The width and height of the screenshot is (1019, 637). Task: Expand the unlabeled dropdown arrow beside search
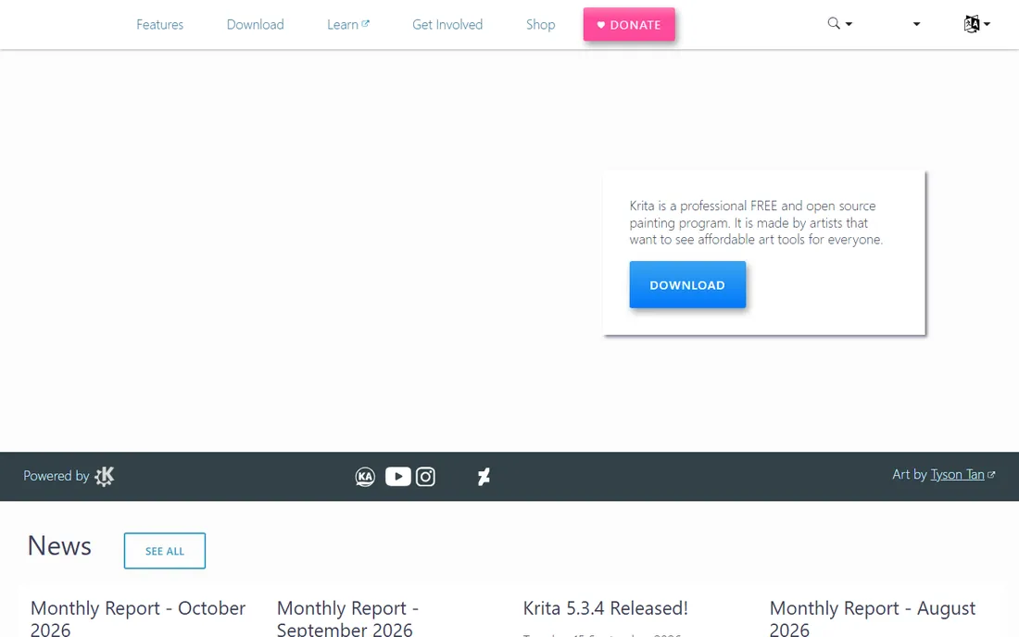[916, 24]
